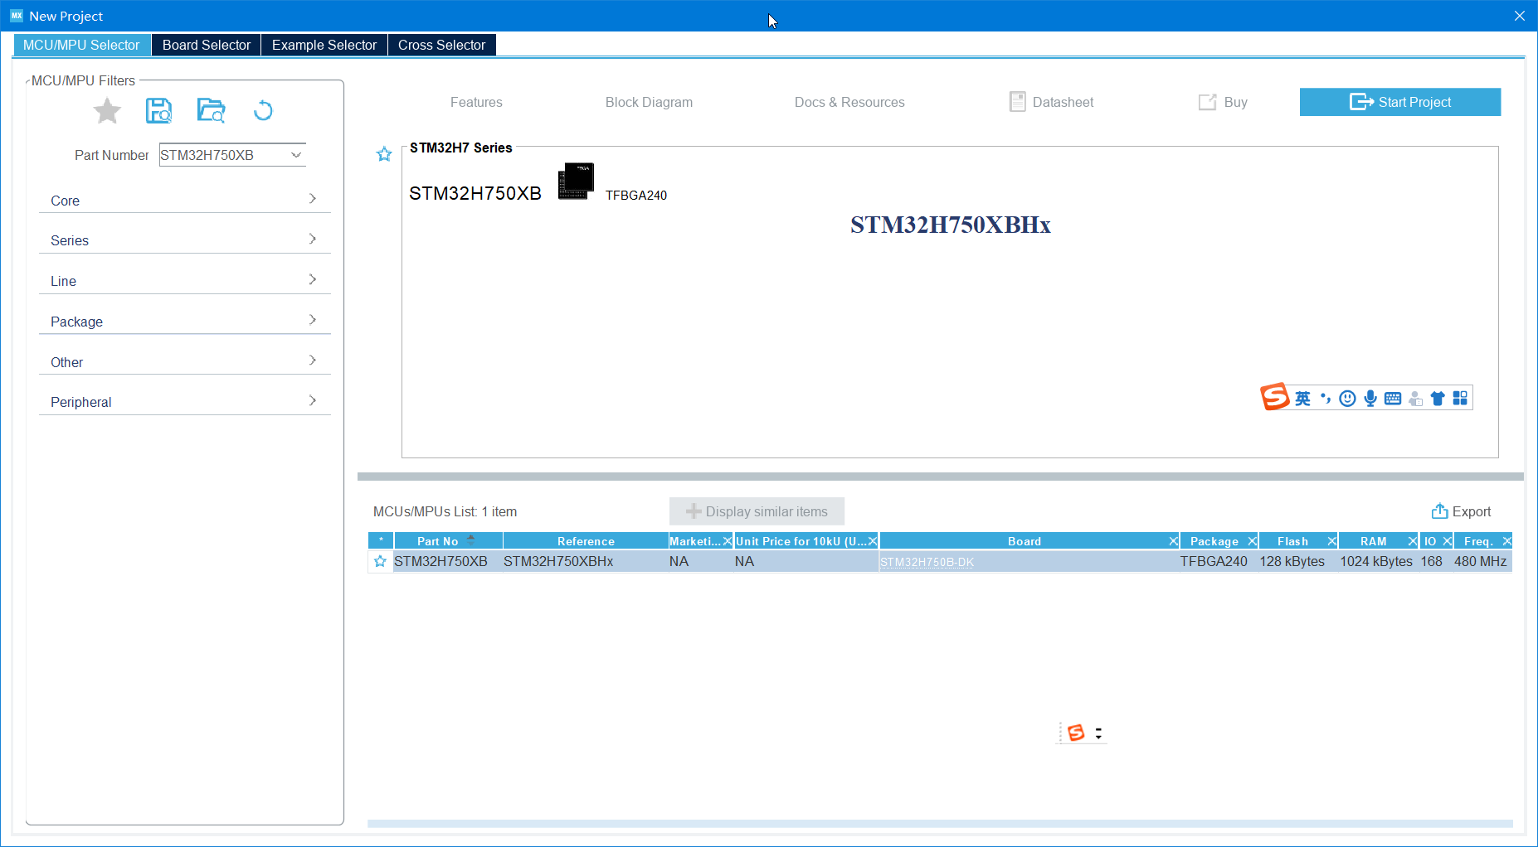
Task: Expand the Package filter section
Action: click(x=184, y=322)
